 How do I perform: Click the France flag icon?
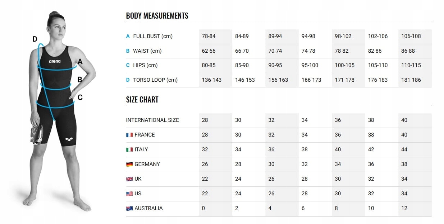tap(129, 135)
